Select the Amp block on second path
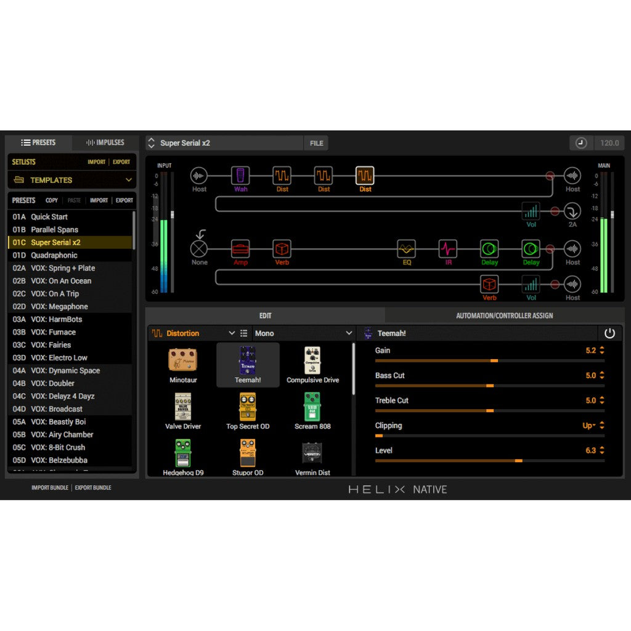The image size is (631, 631). coord(240,249)
